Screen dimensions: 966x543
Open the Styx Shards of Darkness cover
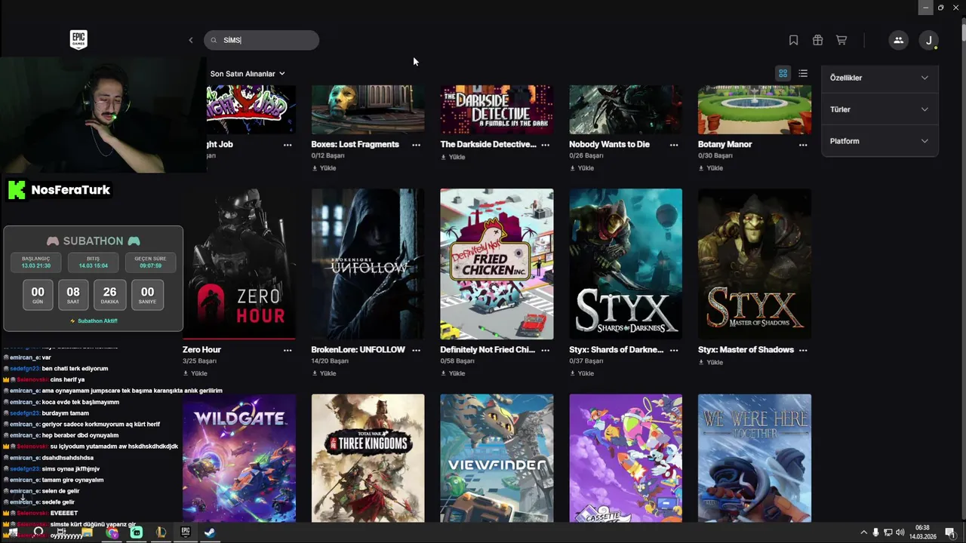(626, 264)
